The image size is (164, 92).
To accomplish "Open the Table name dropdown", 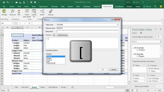I will (117, 25).
